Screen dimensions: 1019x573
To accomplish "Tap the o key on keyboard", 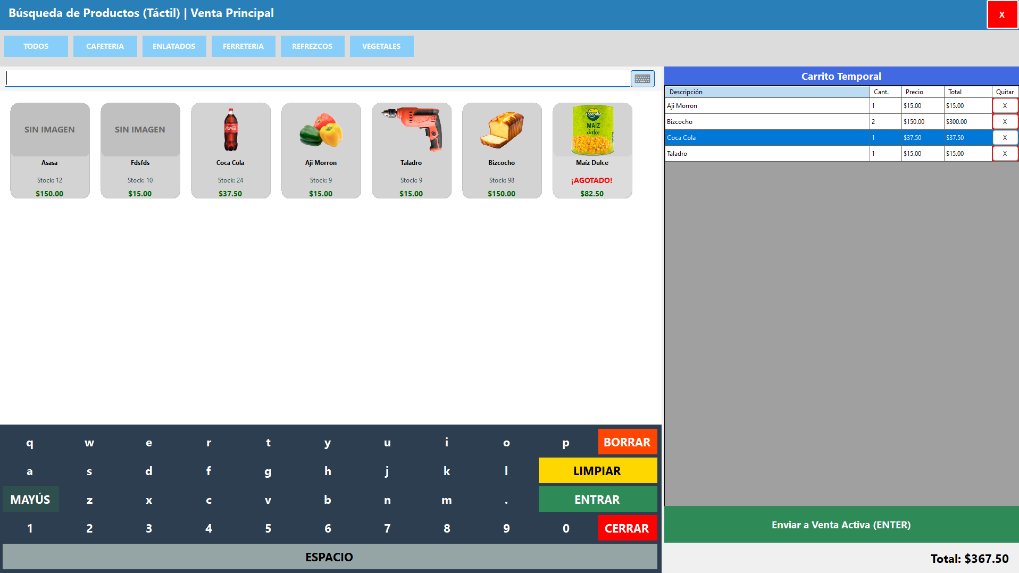I will (506, 442).
